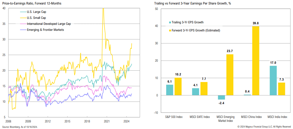Image resolution: width=293 pixels, height=129 pixels.
Task: Select the 17.0 MSCI India trailing bar
Action: pos(274,81)
